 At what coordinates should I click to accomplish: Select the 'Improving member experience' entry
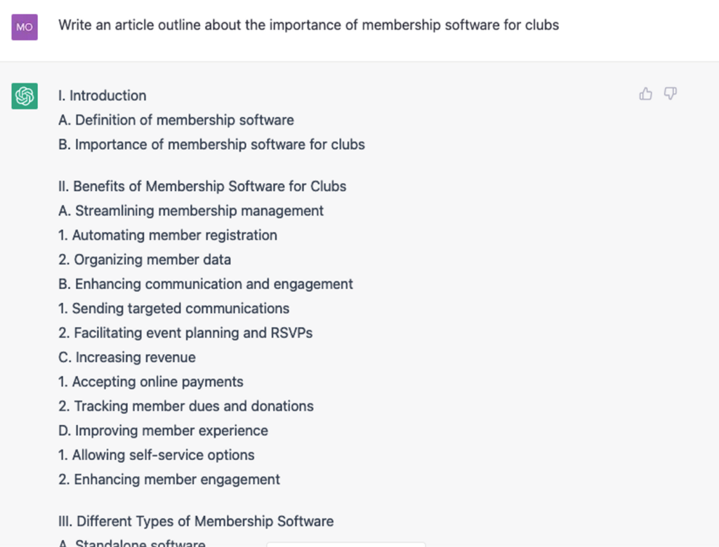tap(163, 431)
